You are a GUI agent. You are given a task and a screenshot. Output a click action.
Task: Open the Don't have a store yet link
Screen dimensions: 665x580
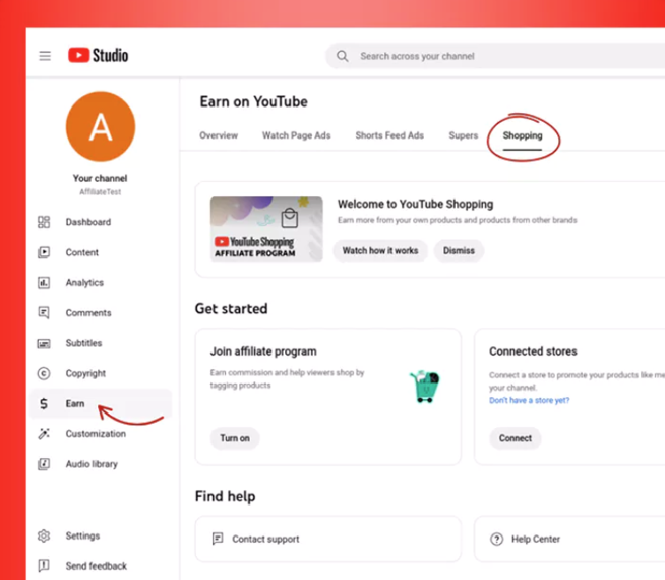[529, 400]
